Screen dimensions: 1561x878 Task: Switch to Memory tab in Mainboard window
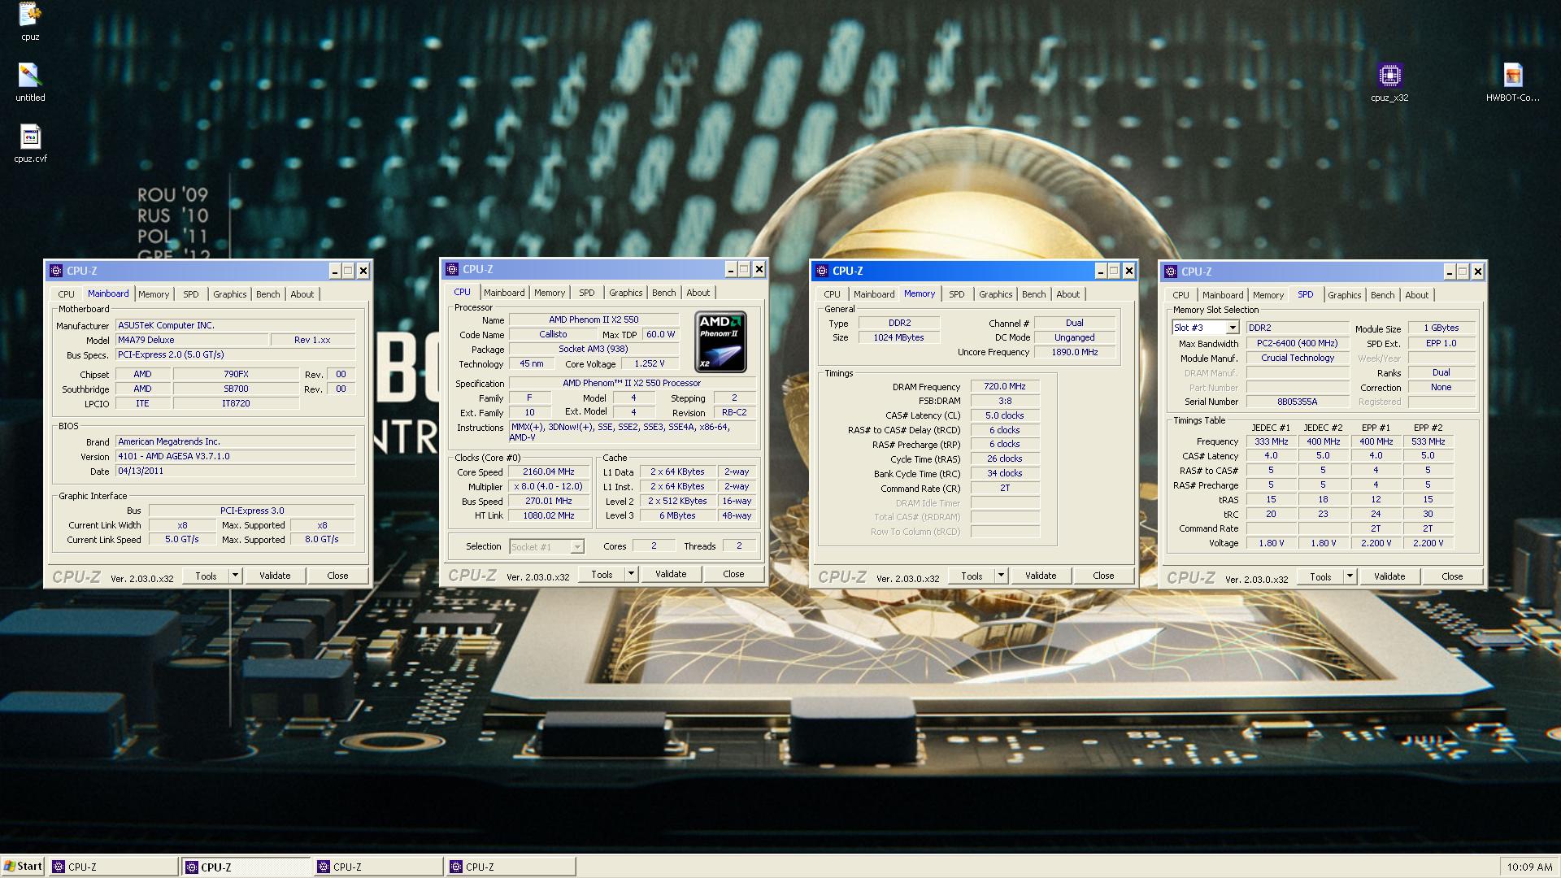(154, 294)
